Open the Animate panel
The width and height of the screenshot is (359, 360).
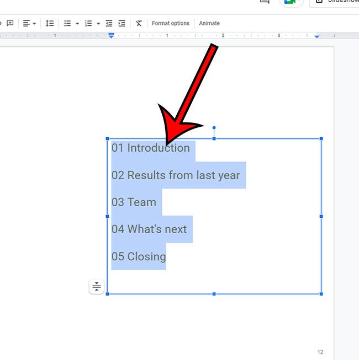coord(209,23)
